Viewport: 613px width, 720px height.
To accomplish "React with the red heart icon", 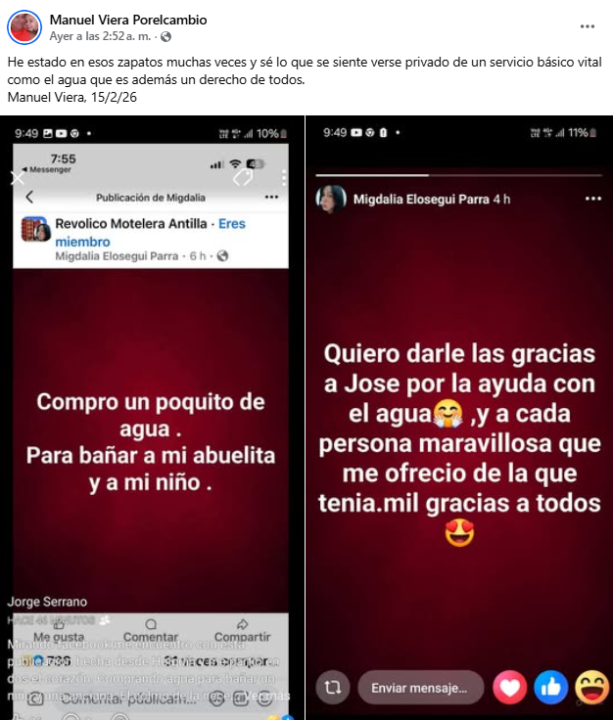I will (x=509, y=688).
